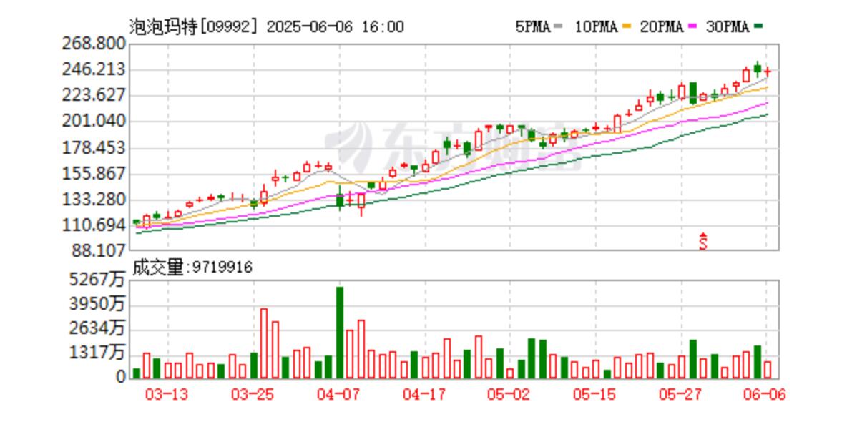Click the 04-17 date axis label
This screenshot has height=422, width=847.
[x=425, y=395]
